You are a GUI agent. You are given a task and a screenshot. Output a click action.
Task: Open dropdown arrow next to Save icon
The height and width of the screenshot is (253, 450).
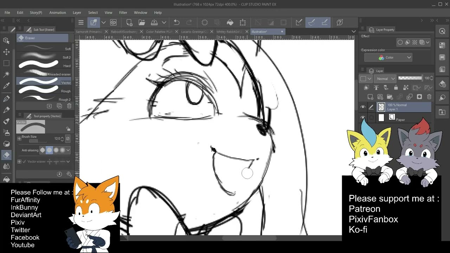tap(164, 22)
